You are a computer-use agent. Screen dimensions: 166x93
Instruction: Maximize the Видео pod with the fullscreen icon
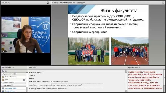(x=48, y=3)
